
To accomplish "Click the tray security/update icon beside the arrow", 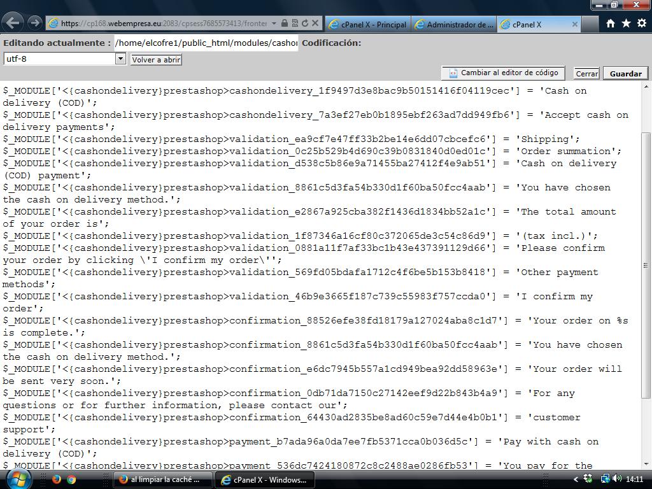I will click(x=588, y=479).
